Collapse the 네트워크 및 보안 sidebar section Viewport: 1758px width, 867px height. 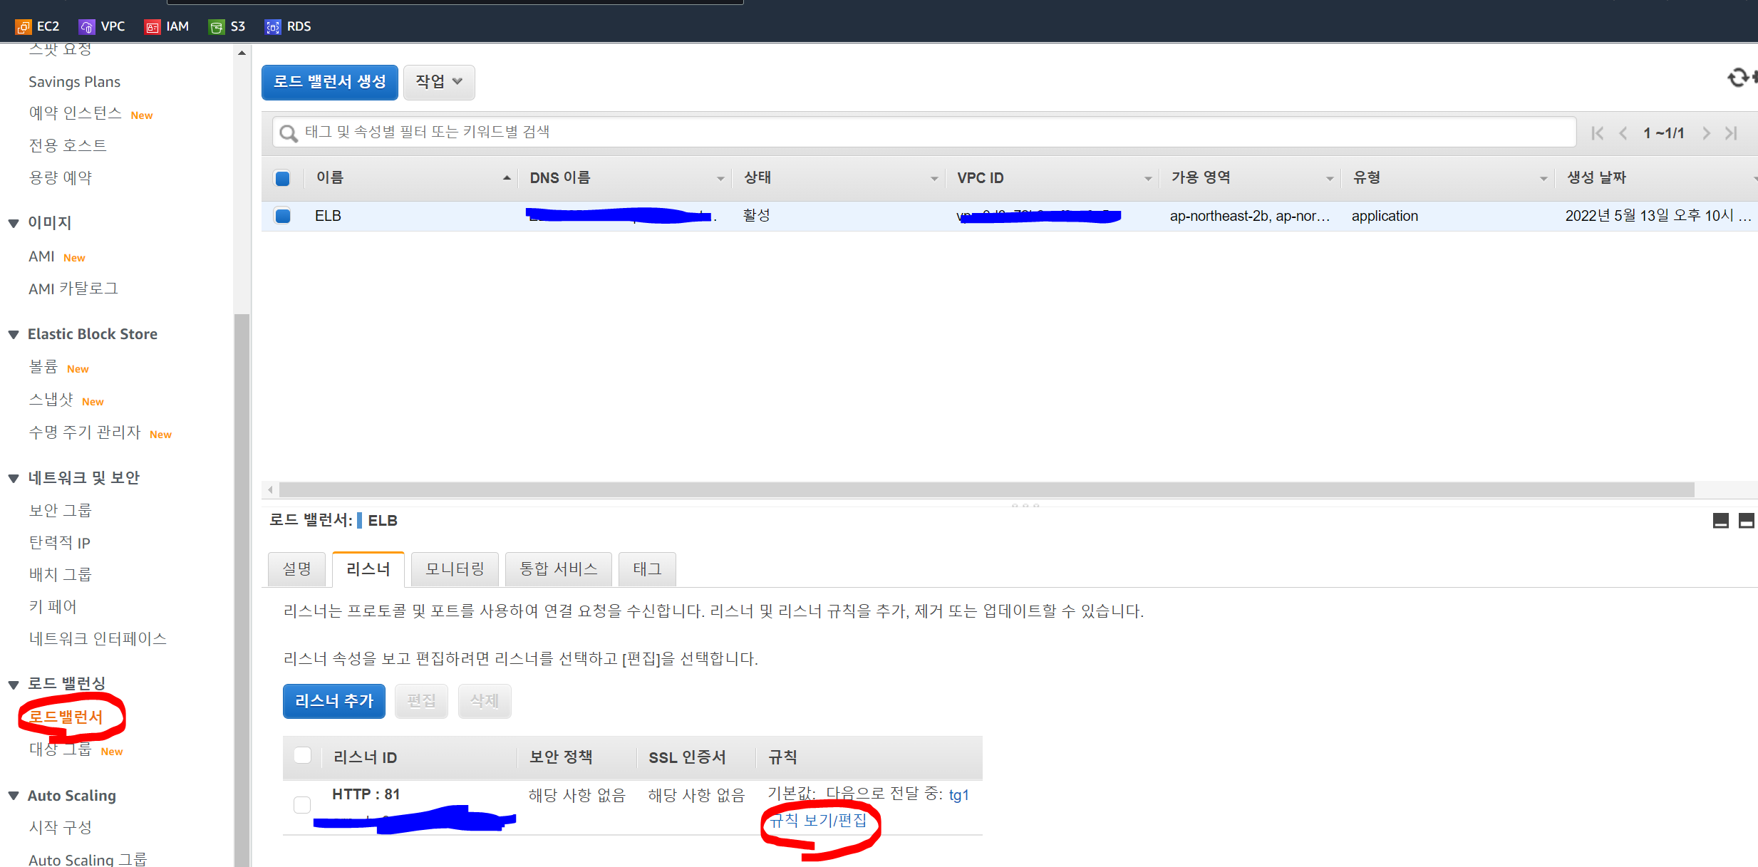[14, 478]
